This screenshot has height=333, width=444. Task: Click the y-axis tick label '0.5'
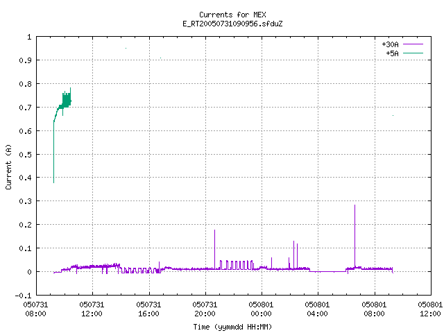click(26, 154)
